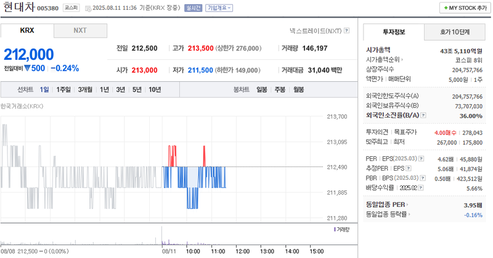Select the 호가10단계 tab

coord(455,32)
